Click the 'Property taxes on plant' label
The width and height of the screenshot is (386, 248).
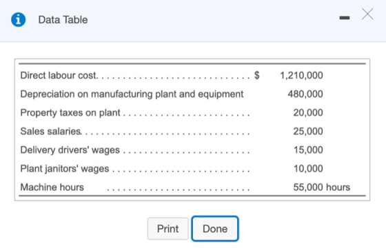click(70, 113)
